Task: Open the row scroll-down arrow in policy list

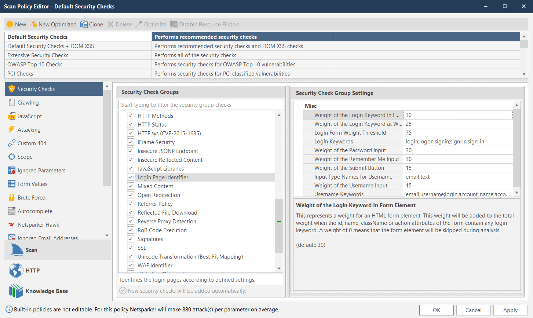Action: click(525, 74)
